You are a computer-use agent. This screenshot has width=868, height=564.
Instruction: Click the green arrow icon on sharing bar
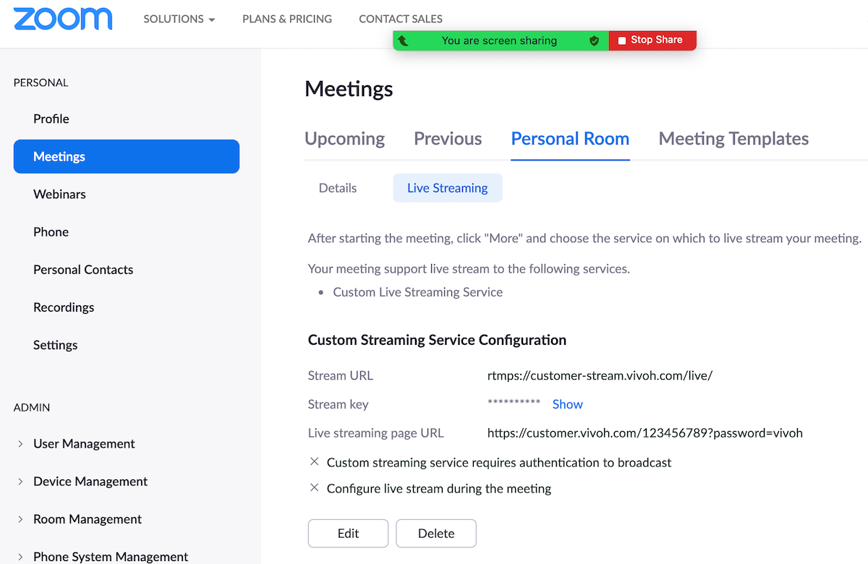[x=404, y=40]
